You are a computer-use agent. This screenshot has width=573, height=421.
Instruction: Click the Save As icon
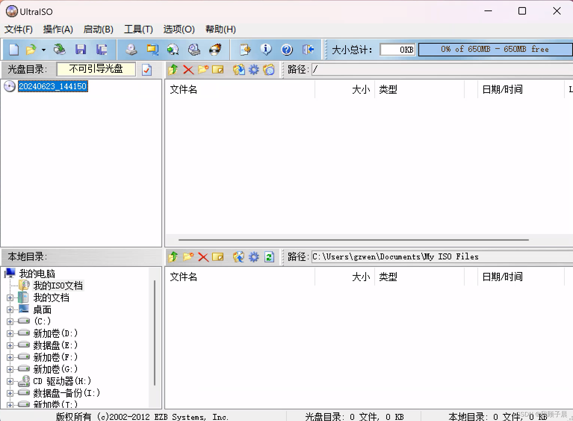point(101,49)
